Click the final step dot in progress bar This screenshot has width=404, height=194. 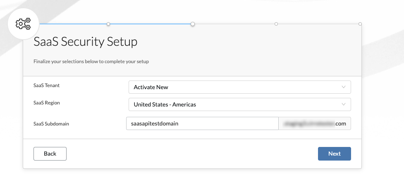pos(360,24)
